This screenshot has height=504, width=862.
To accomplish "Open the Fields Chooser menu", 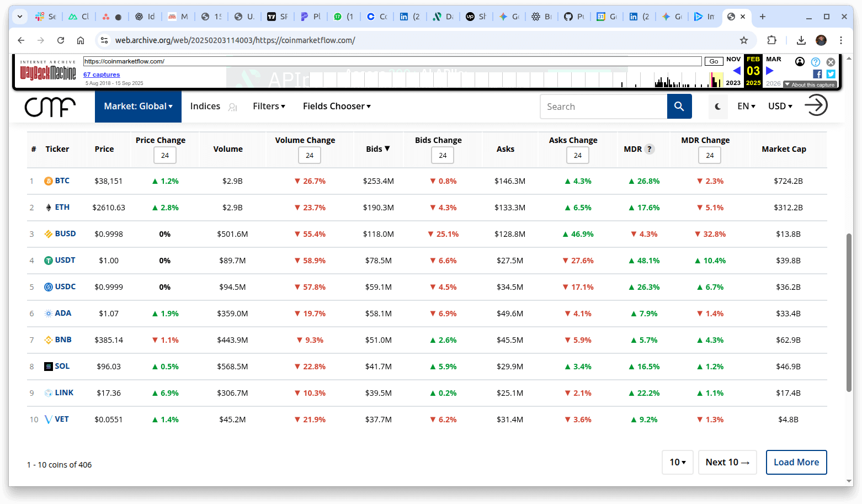I will pyautogui.click(x=337, y=107).
